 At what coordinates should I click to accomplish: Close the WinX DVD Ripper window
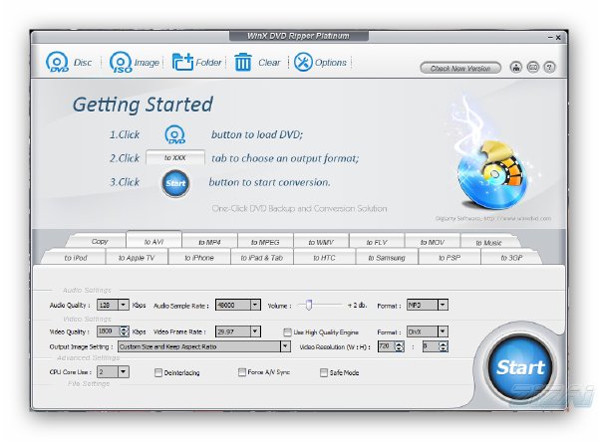coord(558,37)
